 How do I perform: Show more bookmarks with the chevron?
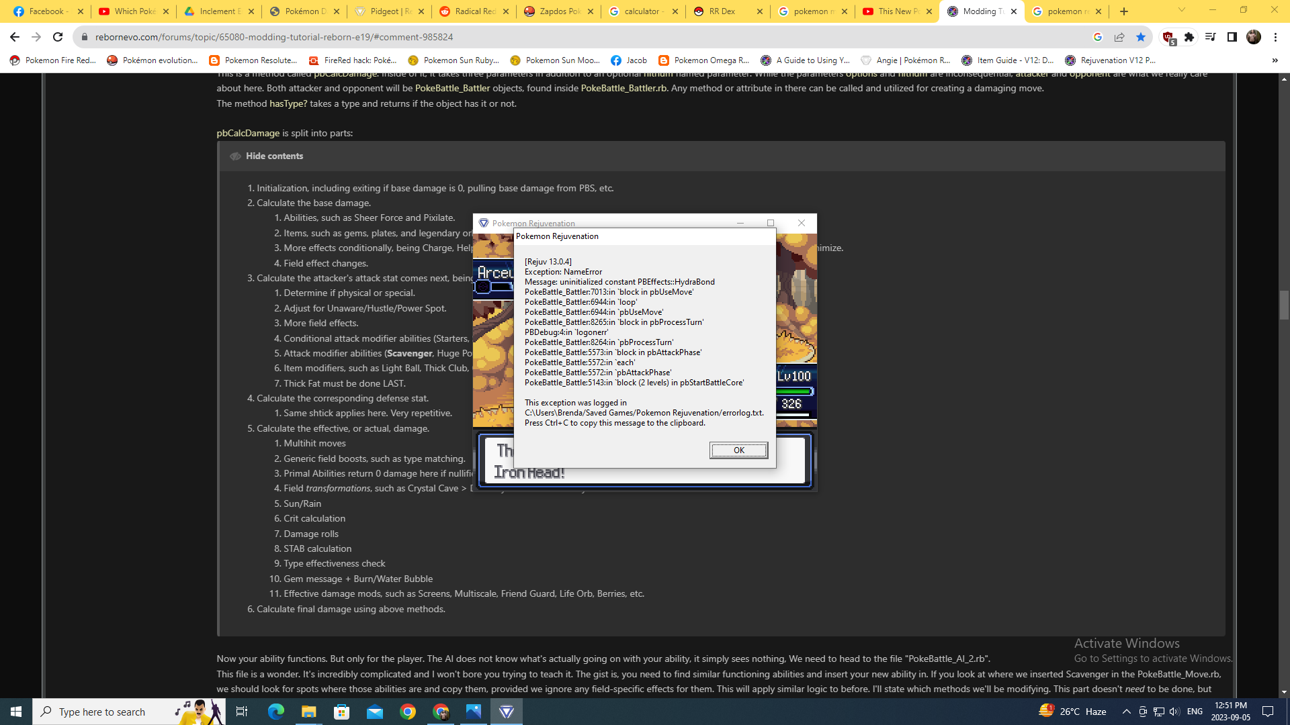click(1275, 60)
